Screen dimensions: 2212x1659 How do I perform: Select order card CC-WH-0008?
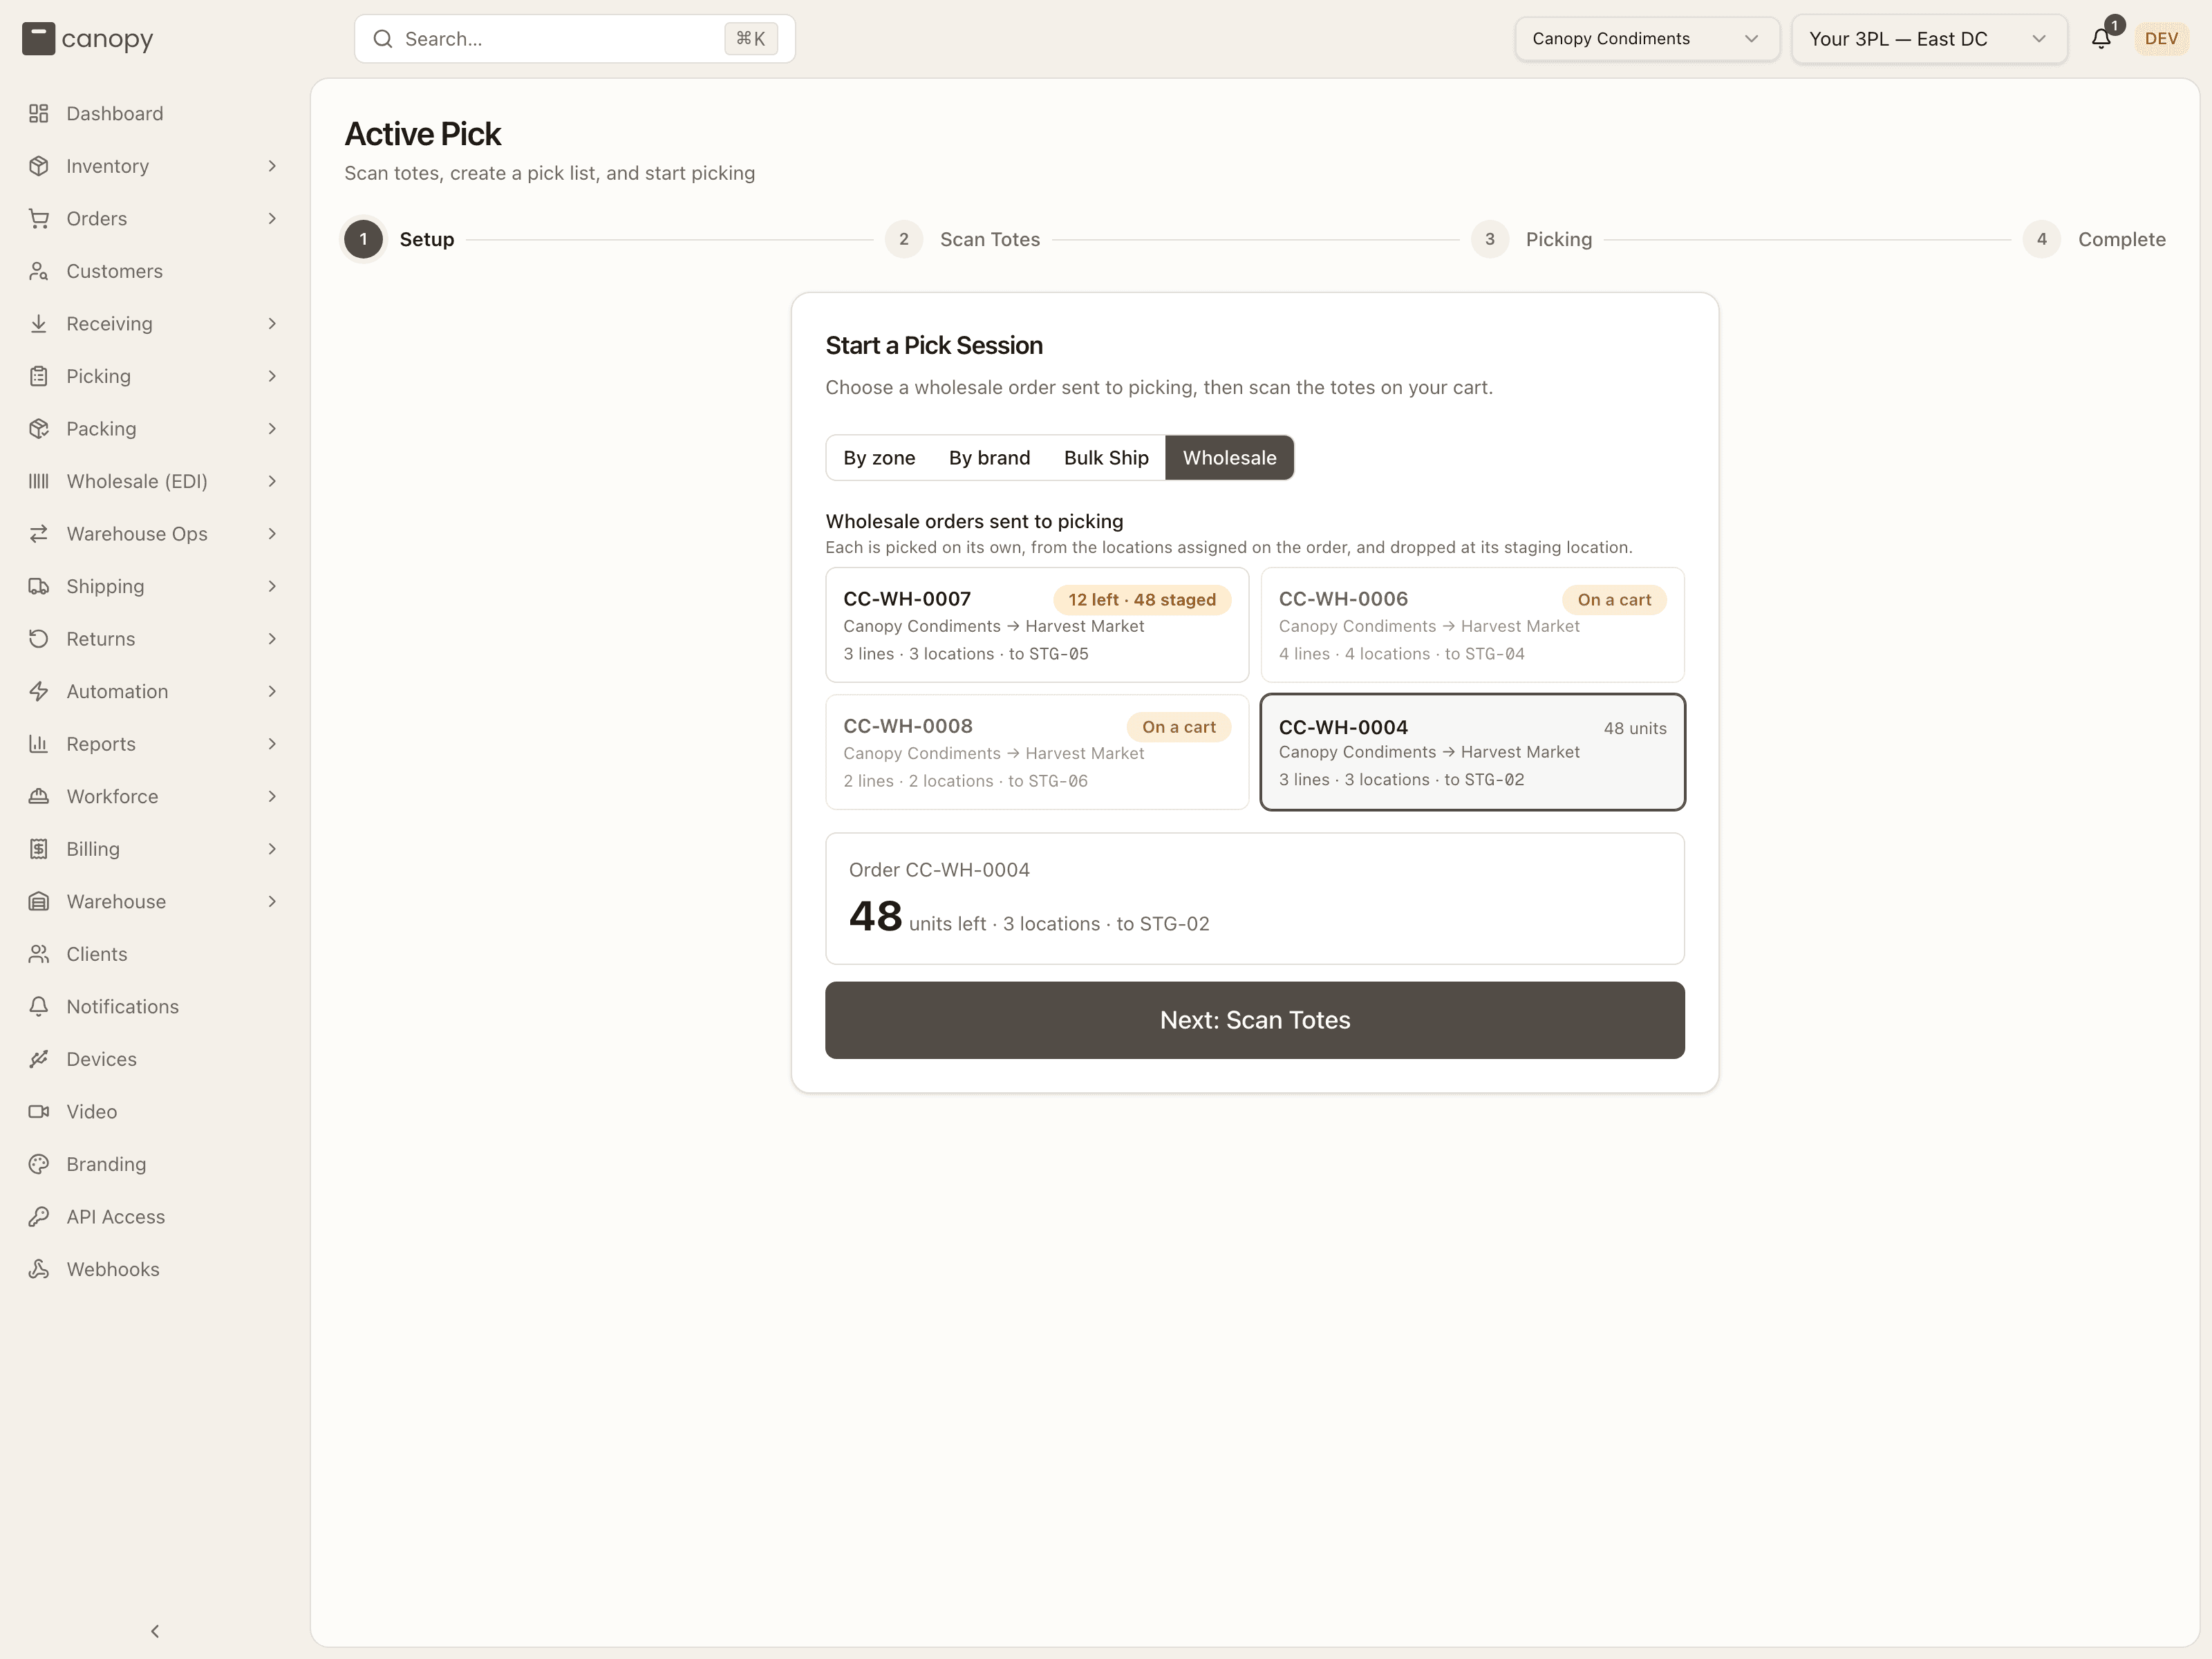point(1037,752)
